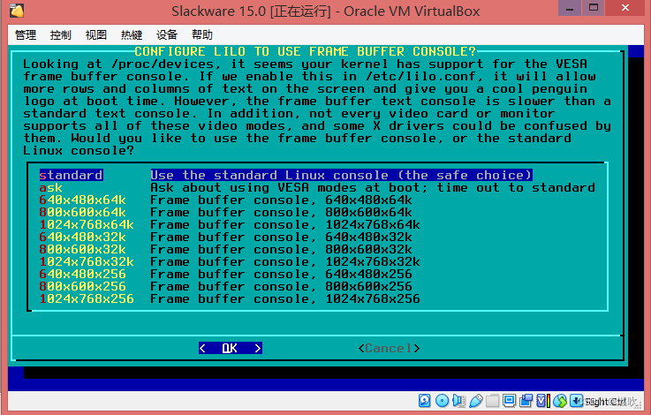Click the VirtualBox icon in title bar
This screenshot has width=651, height=415.
coord(17,11)
